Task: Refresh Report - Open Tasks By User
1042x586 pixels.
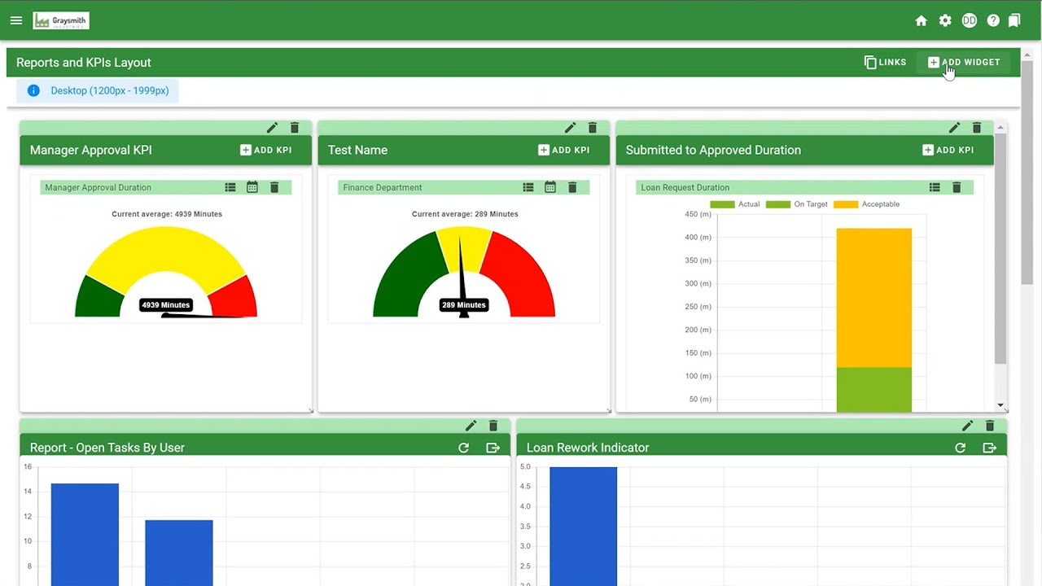Action: [x=463, y=448]
